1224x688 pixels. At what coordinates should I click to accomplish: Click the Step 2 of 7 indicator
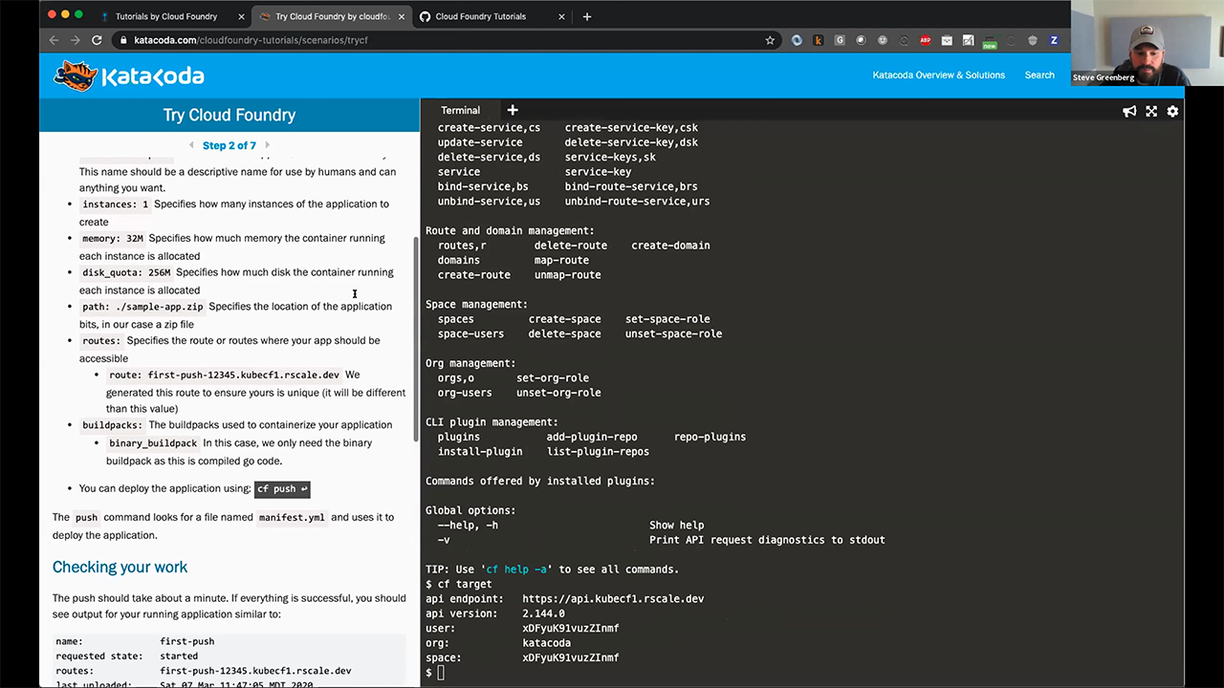229,145
